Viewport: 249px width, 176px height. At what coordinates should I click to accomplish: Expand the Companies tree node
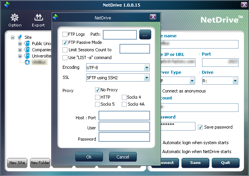point(20,50)
